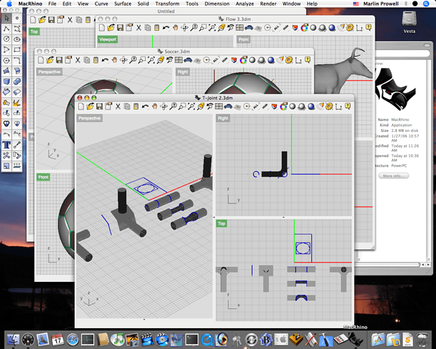Click Copy icon in Soccer.3dm toolbar
This screenshot has height=349, width=436.
tap(87, 60)
